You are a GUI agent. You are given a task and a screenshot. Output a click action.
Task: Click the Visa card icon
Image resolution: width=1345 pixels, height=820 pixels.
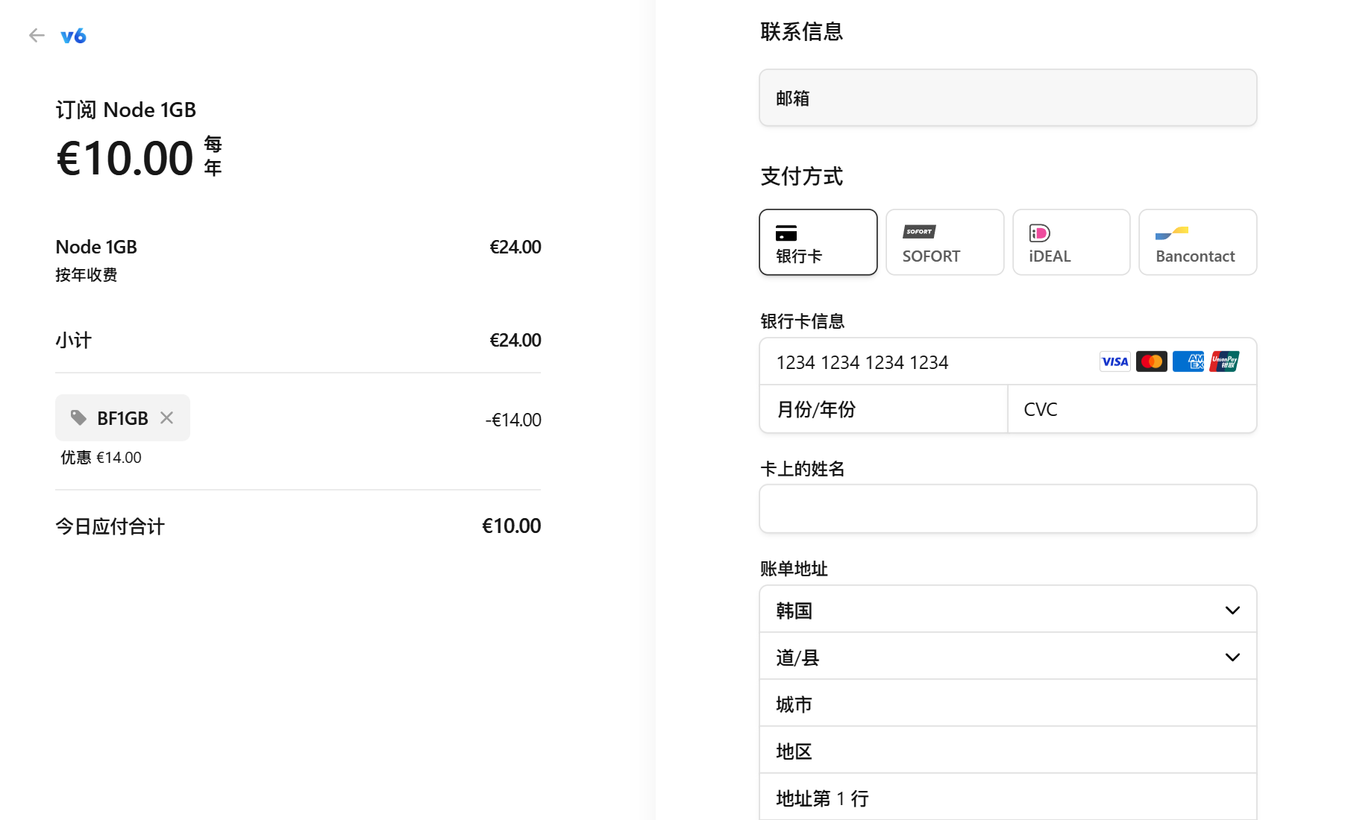1115,362
